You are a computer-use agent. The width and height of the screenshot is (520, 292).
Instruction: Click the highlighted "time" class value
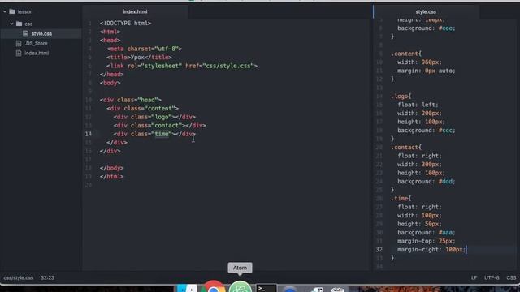click(x=162, y=134)
